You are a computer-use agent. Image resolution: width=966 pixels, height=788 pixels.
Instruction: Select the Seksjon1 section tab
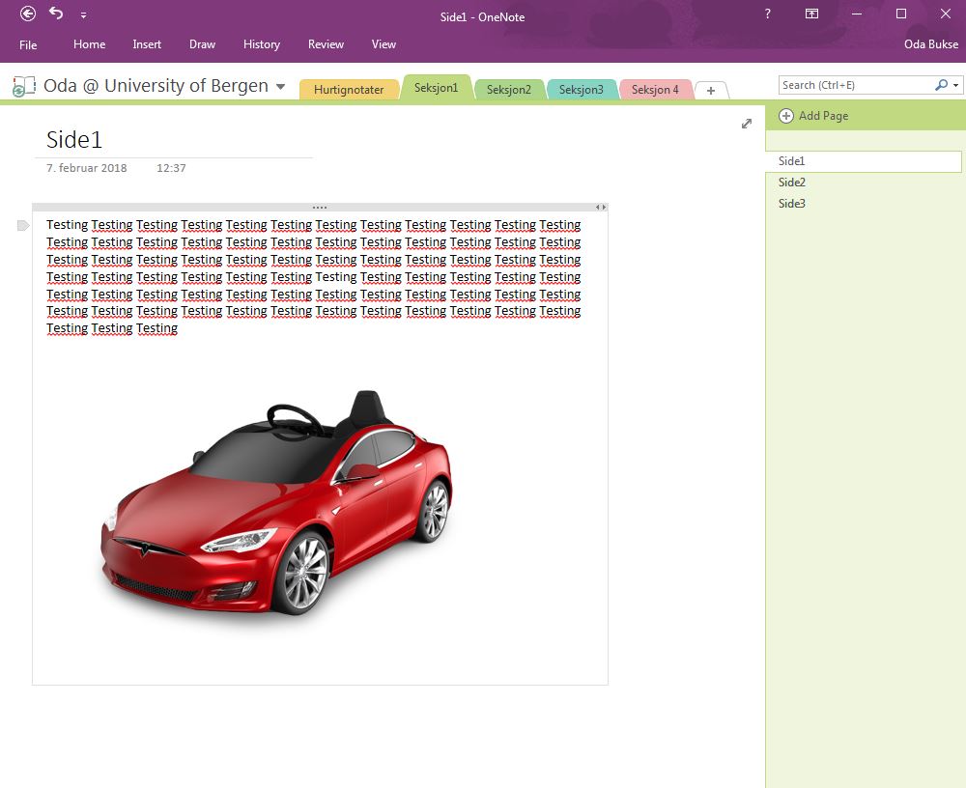[x=437, y=88]
